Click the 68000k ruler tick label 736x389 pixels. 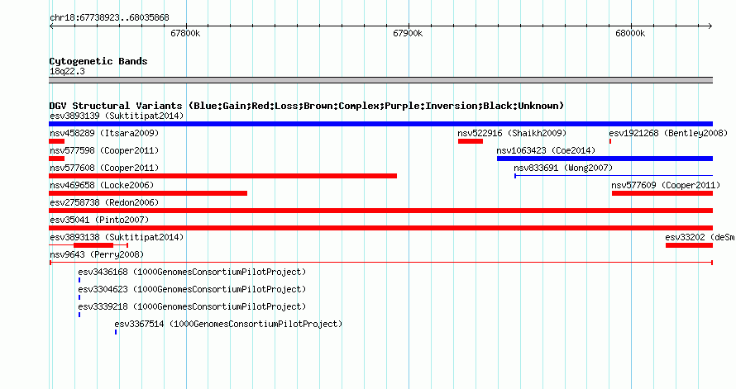(630, 33)
